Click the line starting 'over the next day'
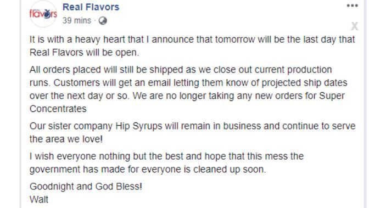Image resolution: width=369 pixels, height=208 pixels. pos(187,96)
